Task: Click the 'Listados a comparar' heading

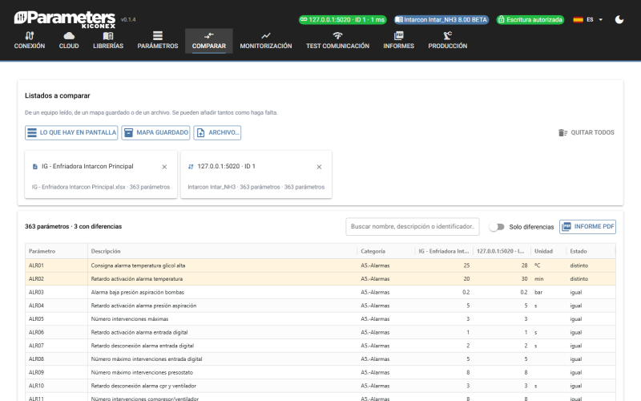Action: pyautogui.click(x=57, y=95)
